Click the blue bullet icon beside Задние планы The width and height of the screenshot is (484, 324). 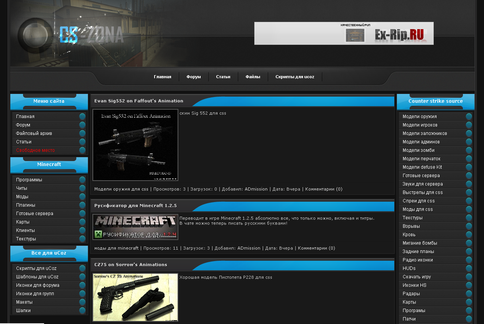point(469,252)
